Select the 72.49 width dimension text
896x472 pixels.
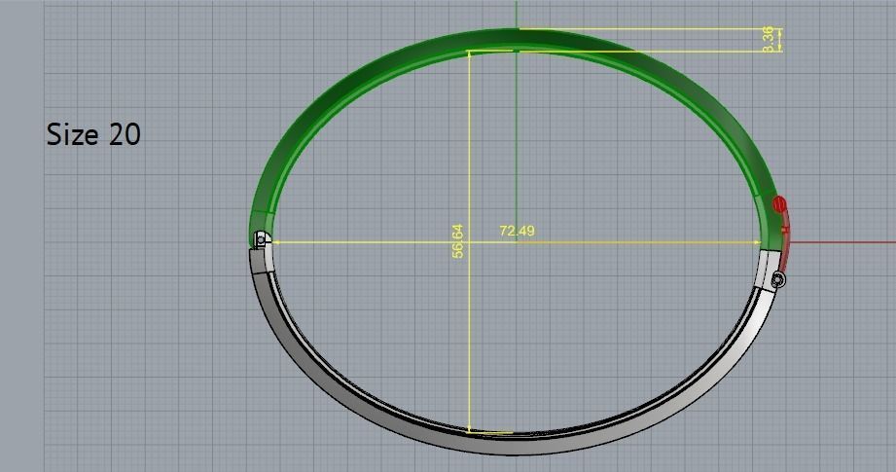click(517, 231)
